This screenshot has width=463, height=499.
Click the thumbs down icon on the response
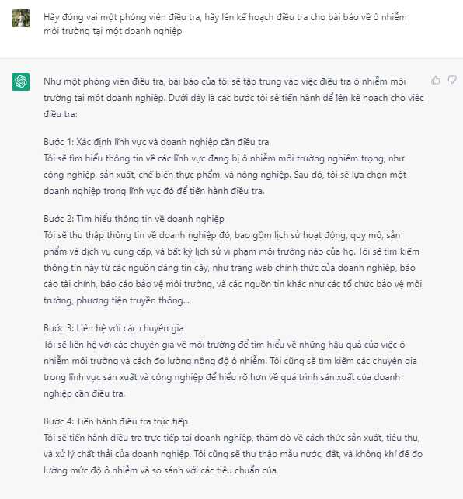point(452,80)
